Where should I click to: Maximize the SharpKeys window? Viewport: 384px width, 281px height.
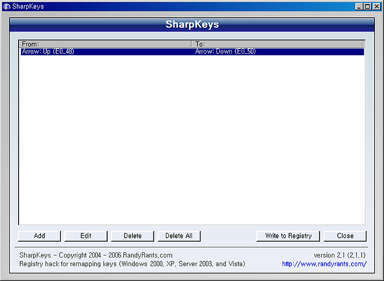click(x=367, y=6)
